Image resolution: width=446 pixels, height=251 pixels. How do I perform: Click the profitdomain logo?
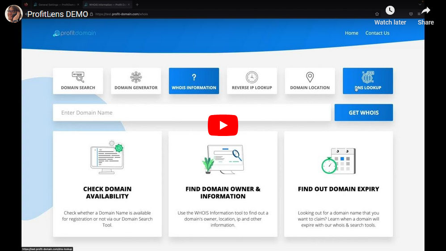pyautogui.click(x=74, y=33)
